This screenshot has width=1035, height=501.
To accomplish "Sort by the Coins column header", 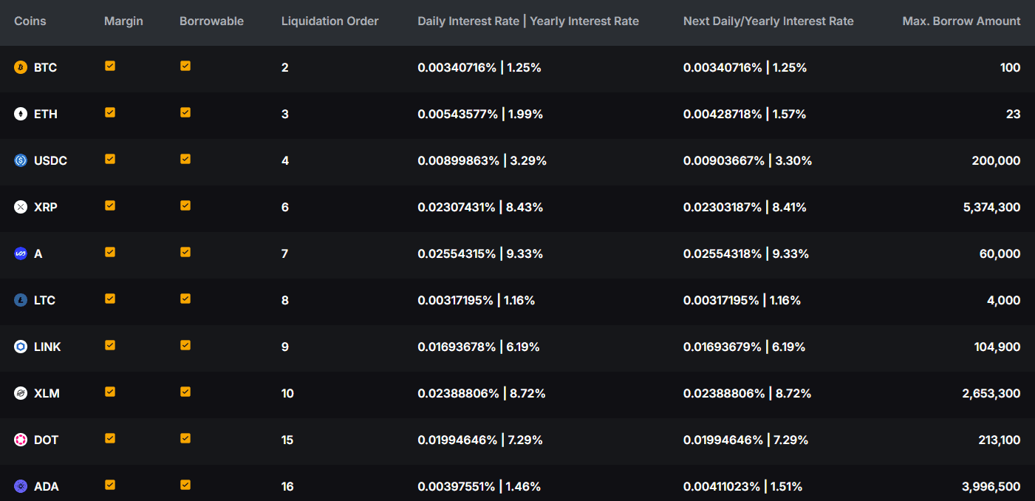I will click(30, 21).
